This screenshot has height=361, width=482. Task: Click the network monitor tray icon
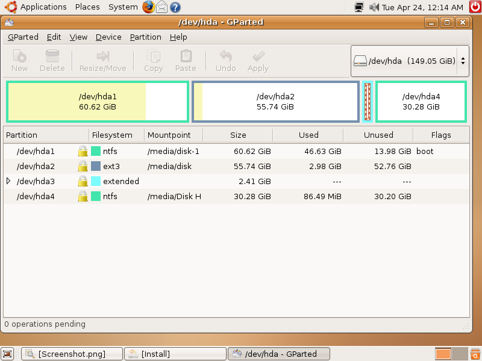(358, 7)
